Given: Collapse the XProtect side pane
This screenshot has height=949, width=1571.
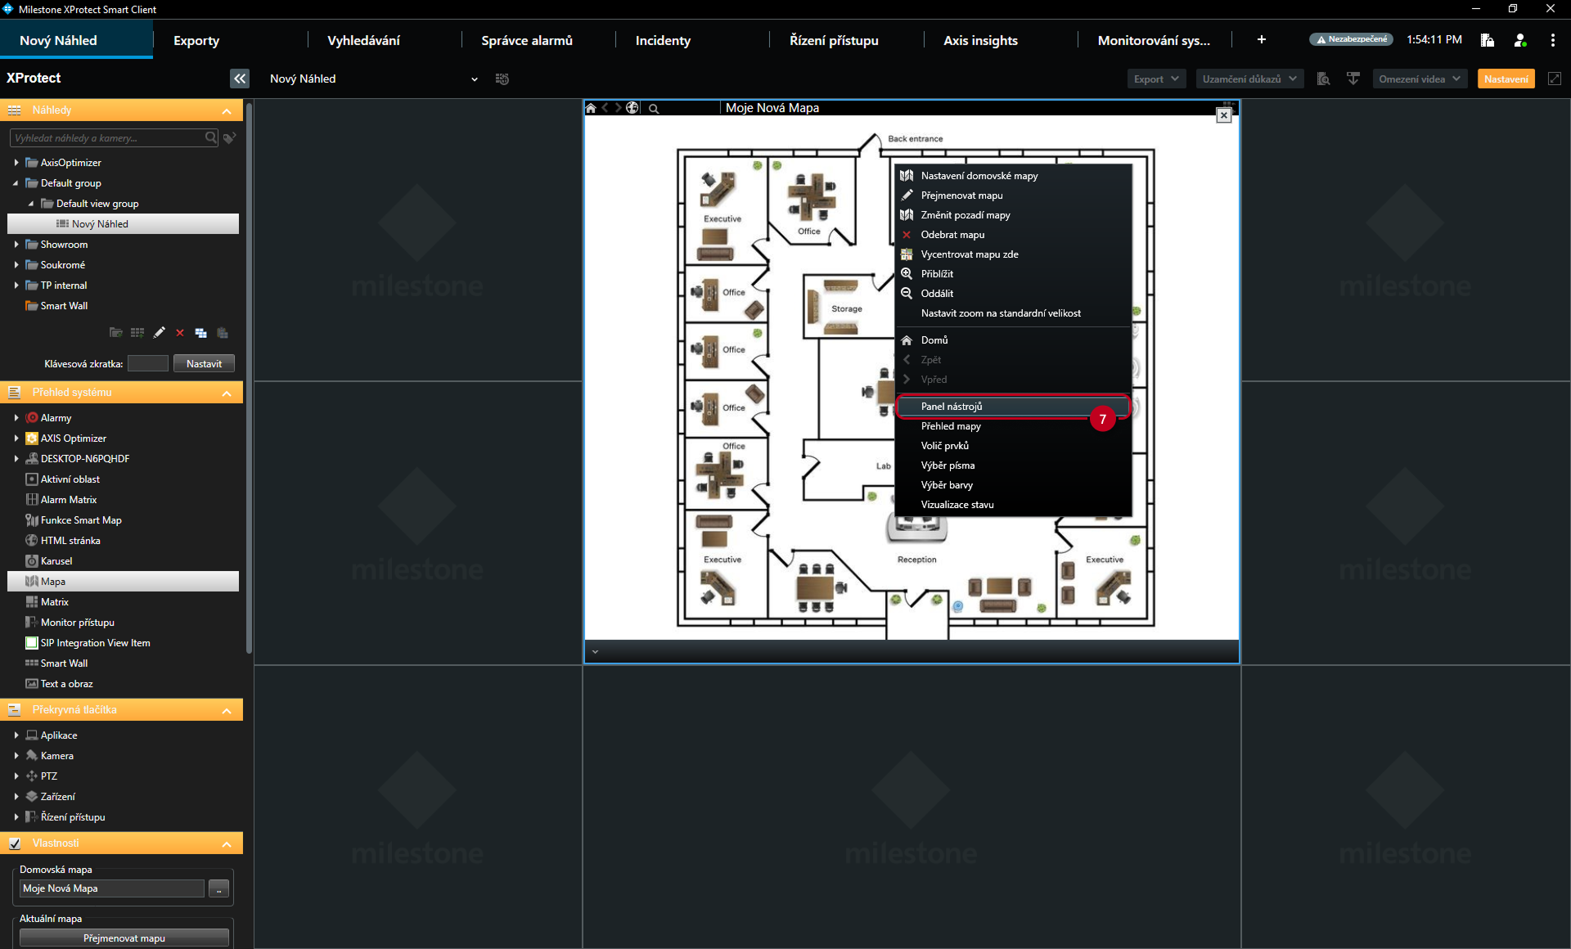Looking at the screenshot, I should pos(239,79).
